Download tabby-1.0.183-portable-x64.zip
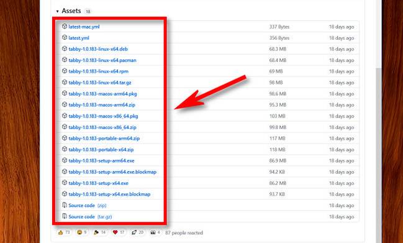The height and width of the screenshot is (243, 403). 101,150
